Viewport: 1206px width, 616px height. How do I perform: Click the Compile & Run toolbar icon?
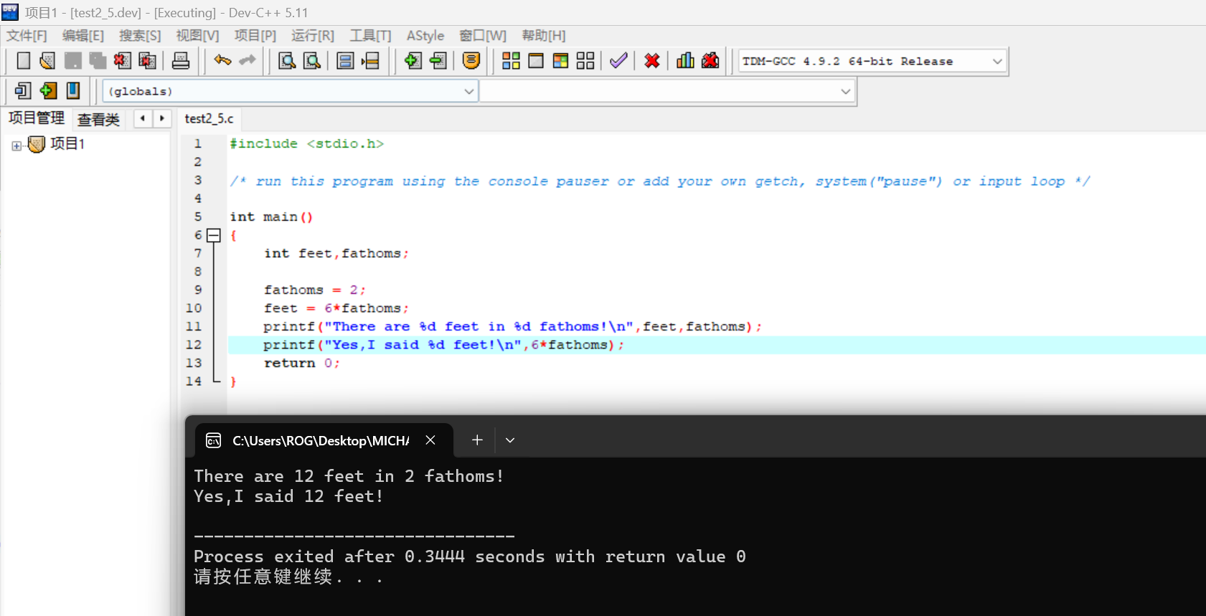[x=561, y=61]
